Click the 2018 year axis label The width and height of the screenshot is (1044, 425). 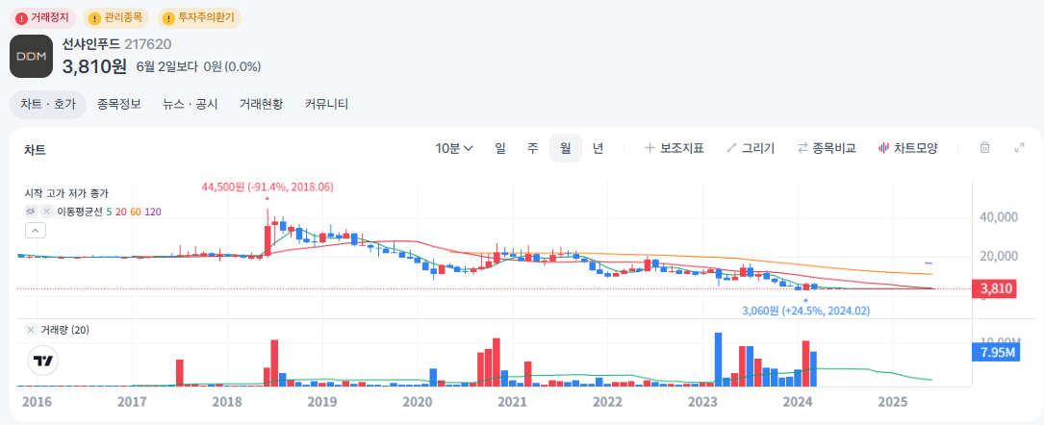[226, 402]
